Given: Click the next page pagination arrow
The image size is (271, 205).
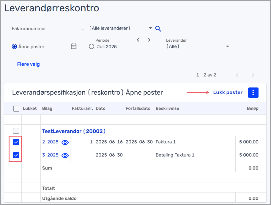Looking at the screenshot, I should pyautogui.click(x=252, y=75).
